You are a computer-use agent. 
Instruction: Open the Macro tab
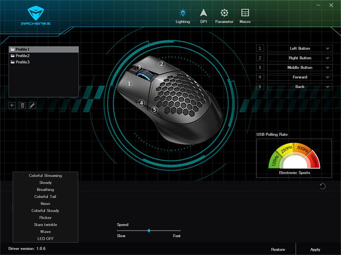click(x=245, y=16)
